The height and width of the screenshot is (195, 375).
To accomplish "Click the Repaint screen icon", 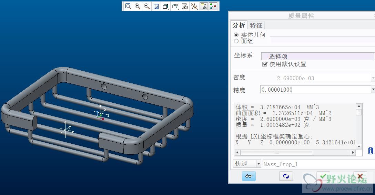I will [156, 6].
